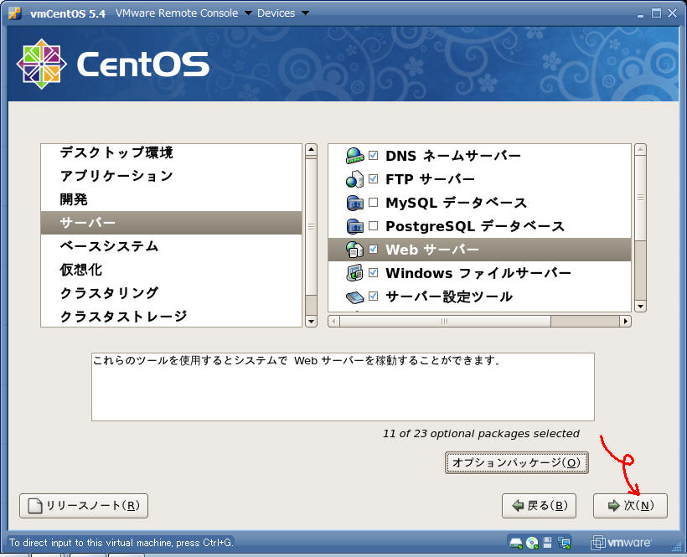Click the Windows ファイルサーバー package icon
Image resolution: width=687 pixels, height=557 pixels.
(354, 273)
